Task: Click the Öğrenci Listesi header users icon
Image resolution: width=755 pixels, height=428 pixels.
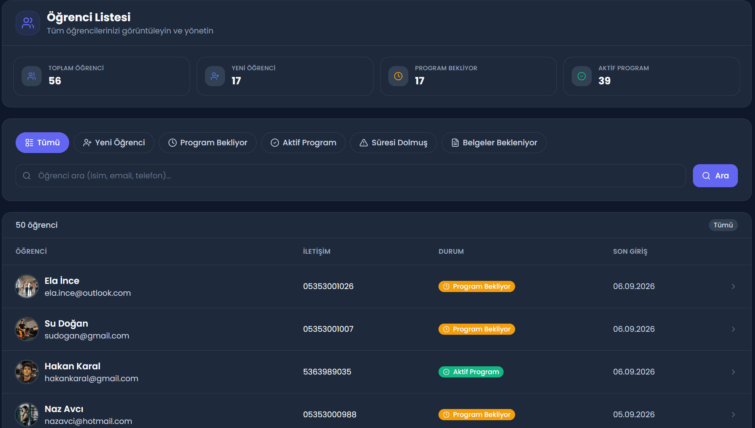Action: coord(28,23)
